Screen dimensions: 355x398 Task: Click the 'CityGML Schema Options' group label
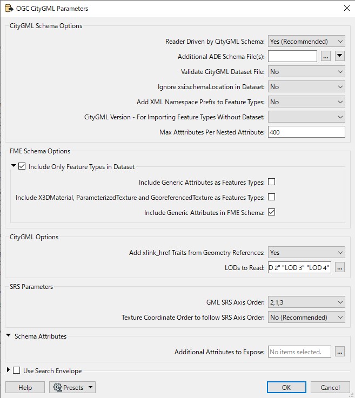click(x=46, y=26)
